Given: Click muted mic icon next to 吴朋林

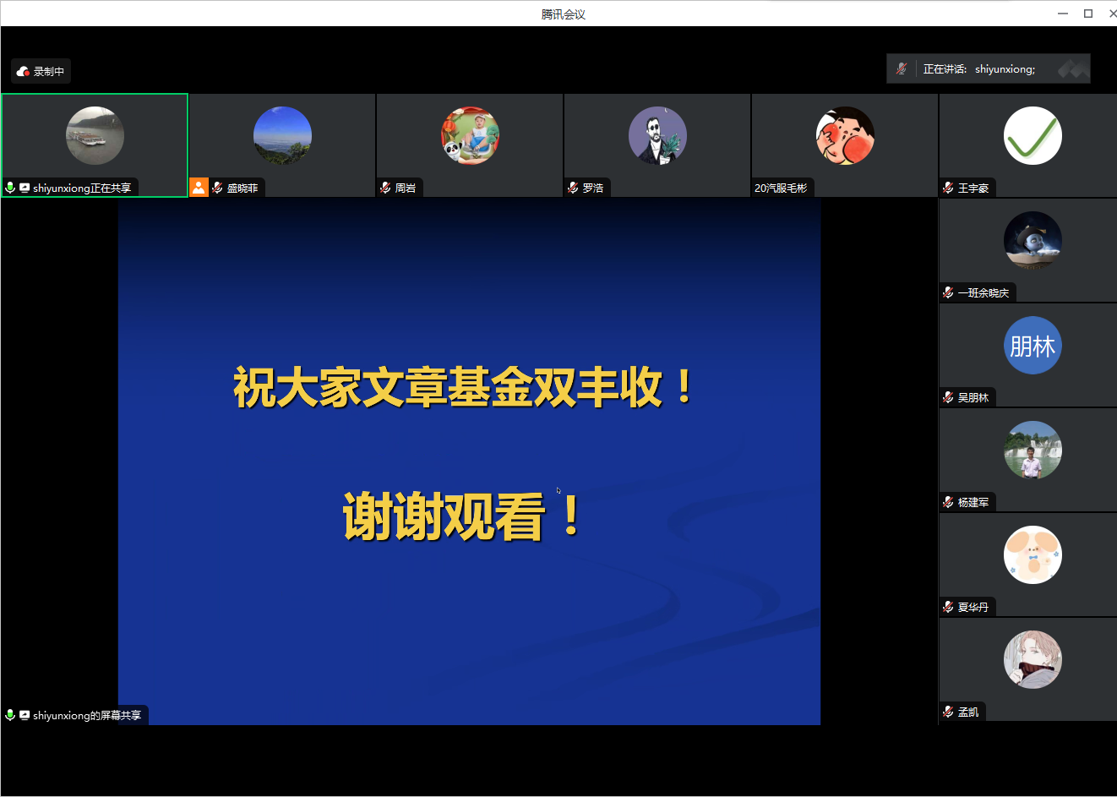Looking at the screenshot, I should pyautogui.click(x=948, y=397).
